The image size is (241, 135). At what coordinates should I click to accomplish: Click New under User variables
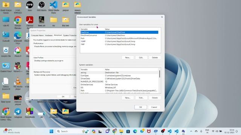tap(128, 57)
